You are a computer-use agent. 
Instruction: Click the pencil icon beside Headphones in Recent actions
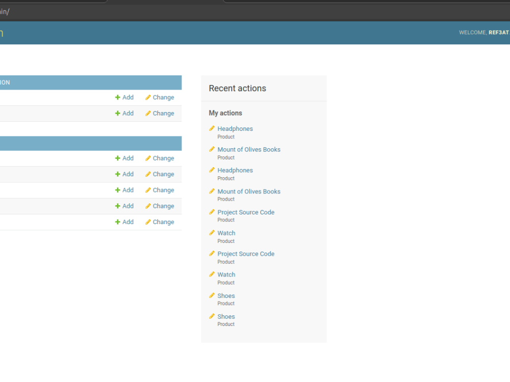[212, 128]
